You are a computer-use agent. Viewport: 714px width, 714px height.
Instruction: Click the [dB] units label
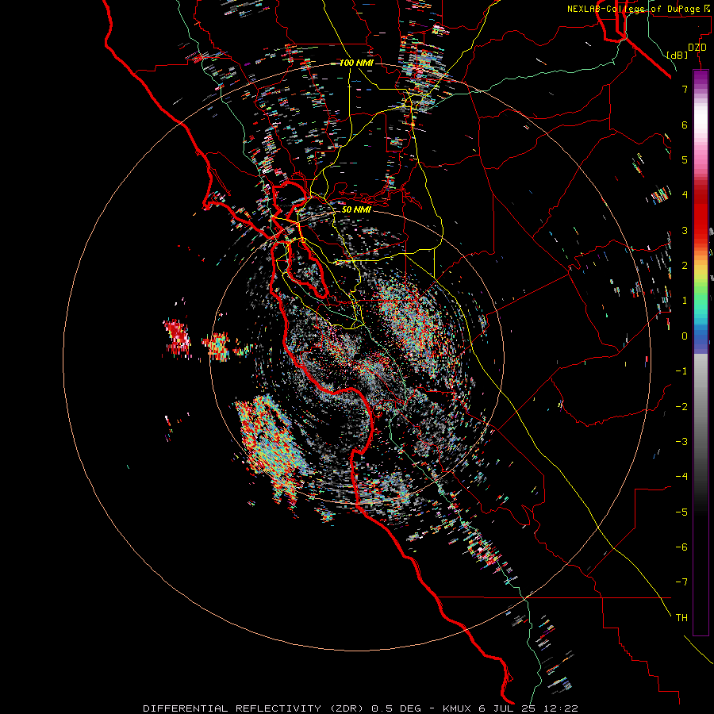pos(677,55)
